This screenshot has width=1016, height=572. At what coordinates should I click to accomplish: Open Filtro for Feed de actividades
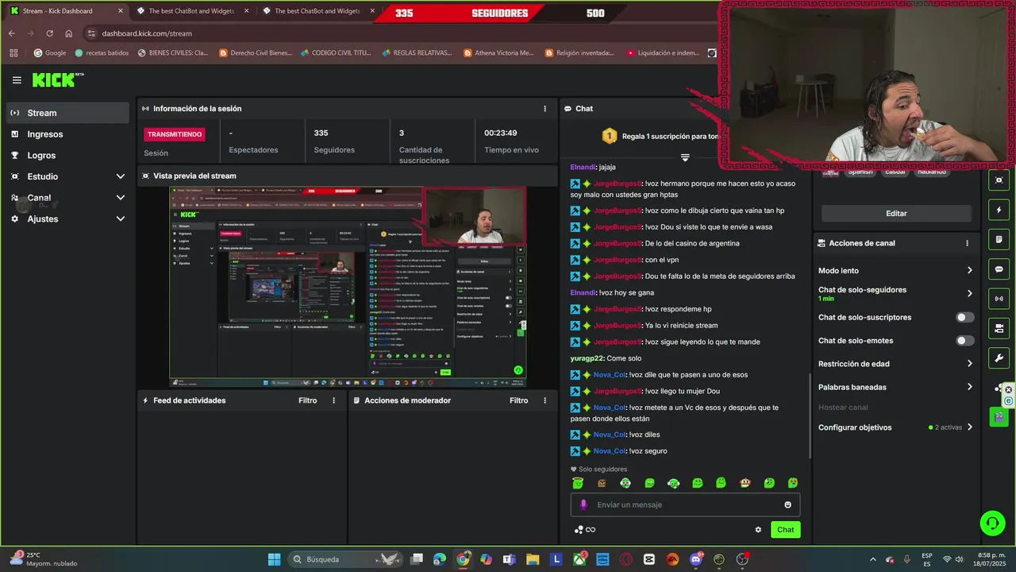[x=308, y=400]
